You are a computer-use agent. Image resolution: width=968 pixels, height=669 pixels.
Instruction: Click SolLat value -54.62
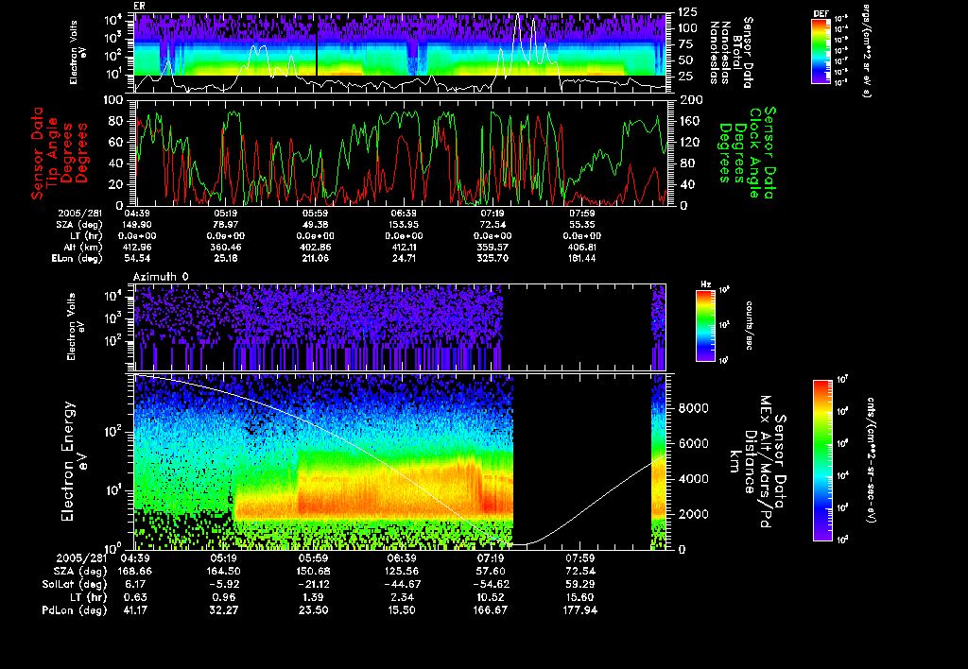pyautogui.click(x=491, y=584)
